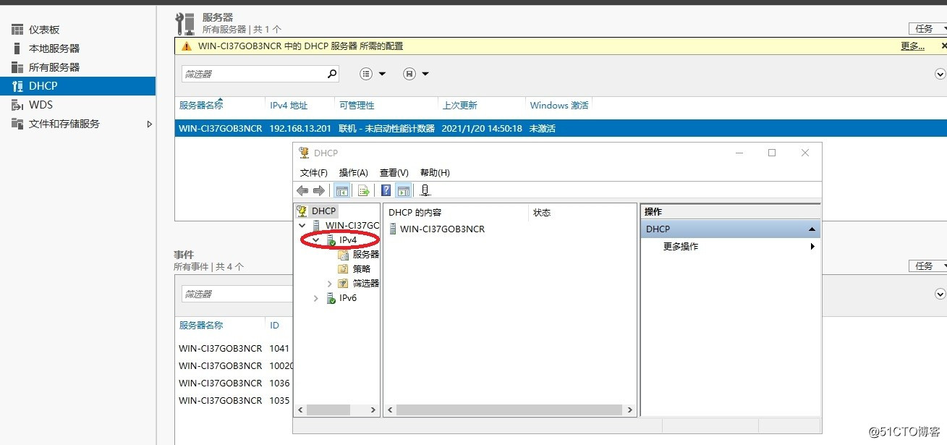This screenshot has width=947, height=445.
Task: Click the content pane horizontal scrollbar
Action: click(510, 410)
